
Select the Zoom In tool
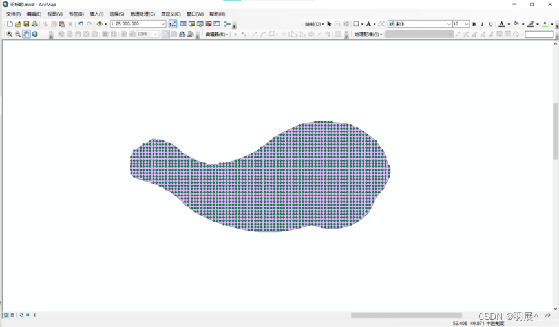point(10,34)
